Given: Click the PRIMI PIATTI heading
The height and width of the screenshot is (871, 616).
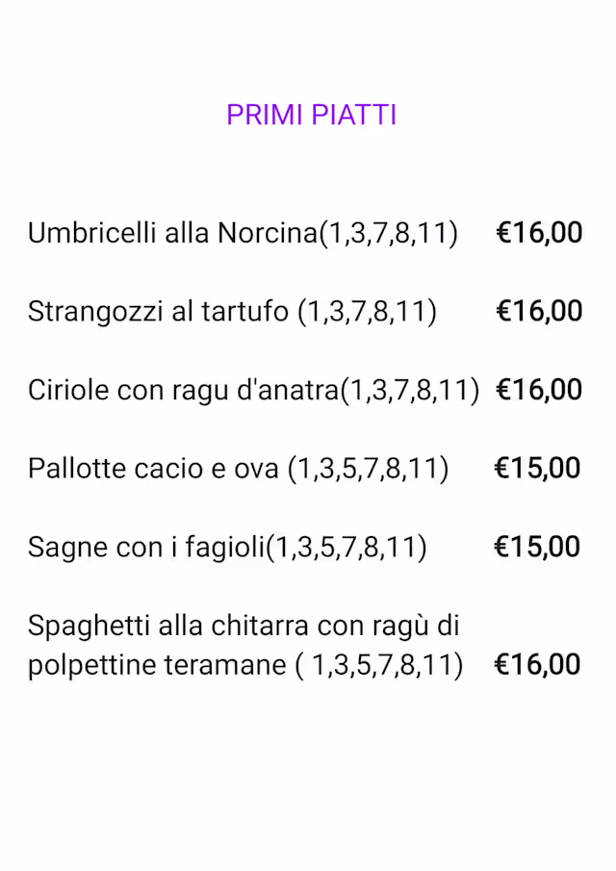Looking at the screenshot, I should tap(311, 115).
